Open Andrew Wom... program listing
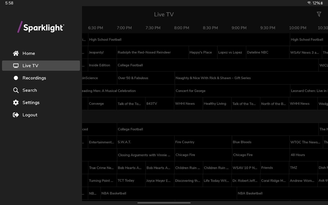328x205 pixels. (x=303, y=180)
